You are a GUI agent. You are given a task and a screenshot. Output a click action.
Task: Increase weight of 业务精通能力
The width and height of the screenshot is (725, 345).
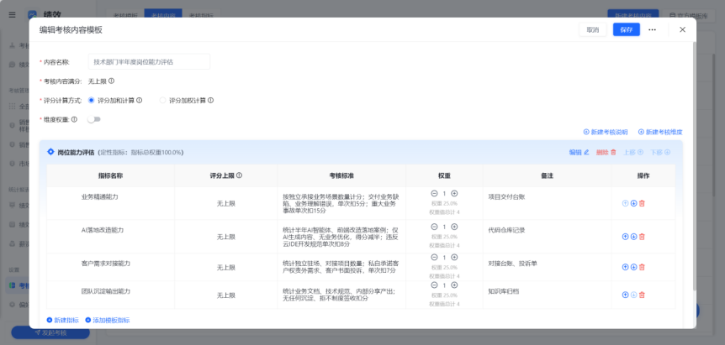tap(454, 194)
